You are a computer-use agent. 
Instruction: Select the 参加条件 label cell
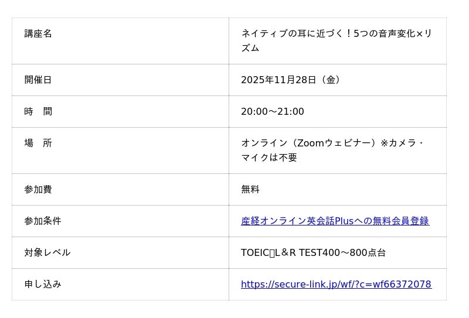pos(43,221)
